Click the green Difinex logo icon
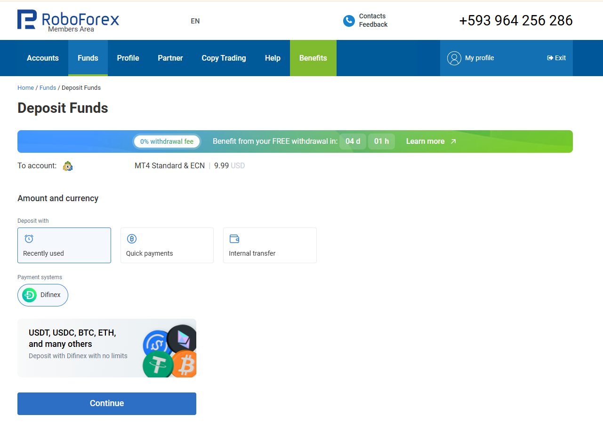603x439 pixels. click(29, 295)
